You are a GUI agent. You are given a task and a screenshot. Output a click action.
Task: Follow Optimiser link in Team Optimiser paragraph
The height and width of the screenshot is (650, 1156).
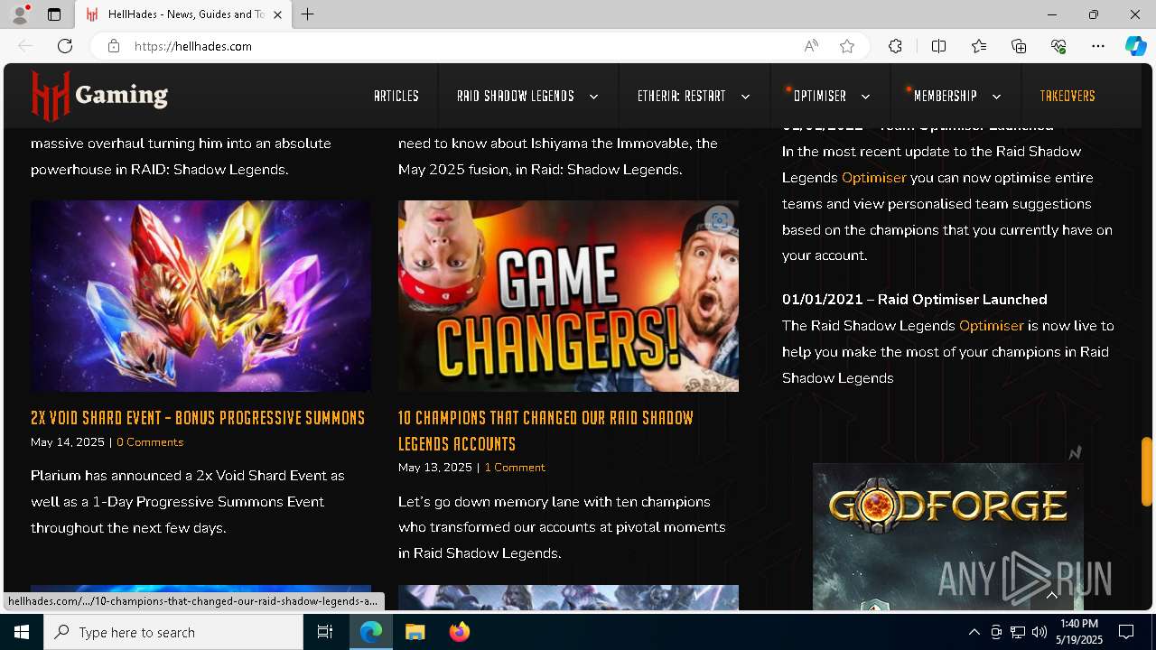873,178
